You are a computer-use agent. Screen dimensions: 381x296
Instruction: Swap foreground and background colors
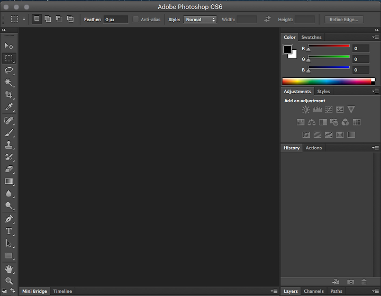13,290
